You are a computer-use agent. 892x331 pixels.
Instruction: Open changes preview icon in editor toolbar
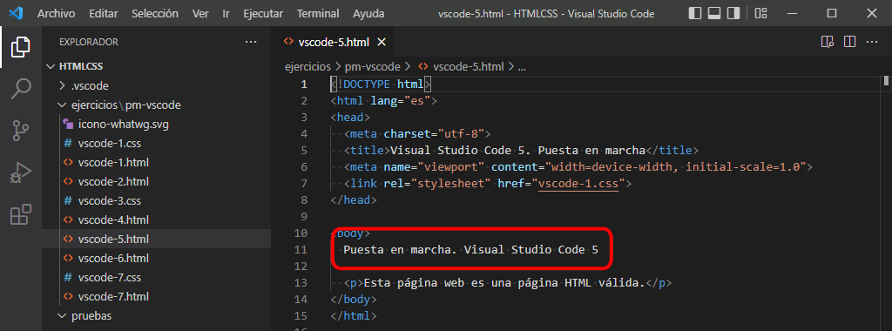click(828, 42)
